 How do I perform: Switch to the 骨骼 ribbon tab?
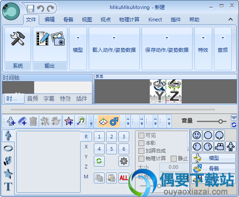(x=68, y=20)
